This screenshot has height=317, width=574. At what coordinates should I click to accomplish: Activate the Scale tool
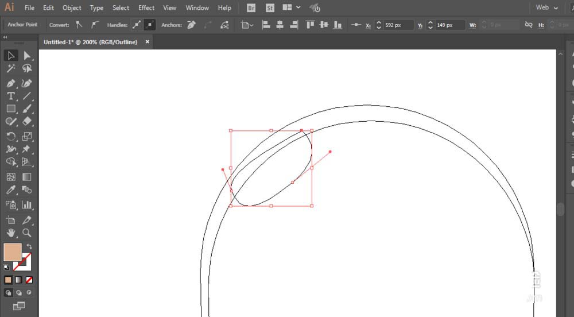click(x=27, y=136)
